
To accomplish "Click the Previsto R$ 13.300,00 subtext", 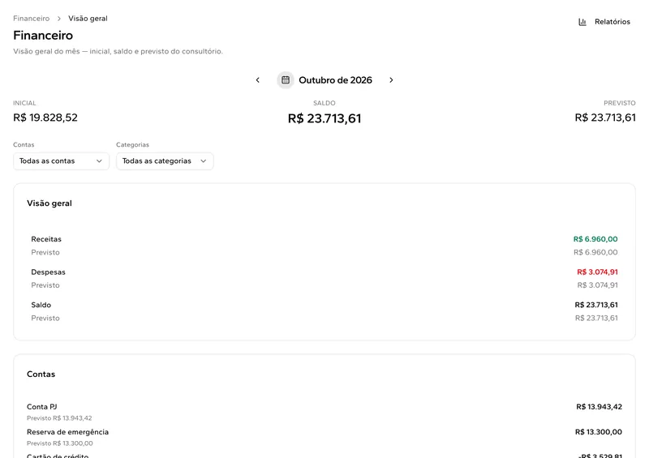I will pos(59,443).
